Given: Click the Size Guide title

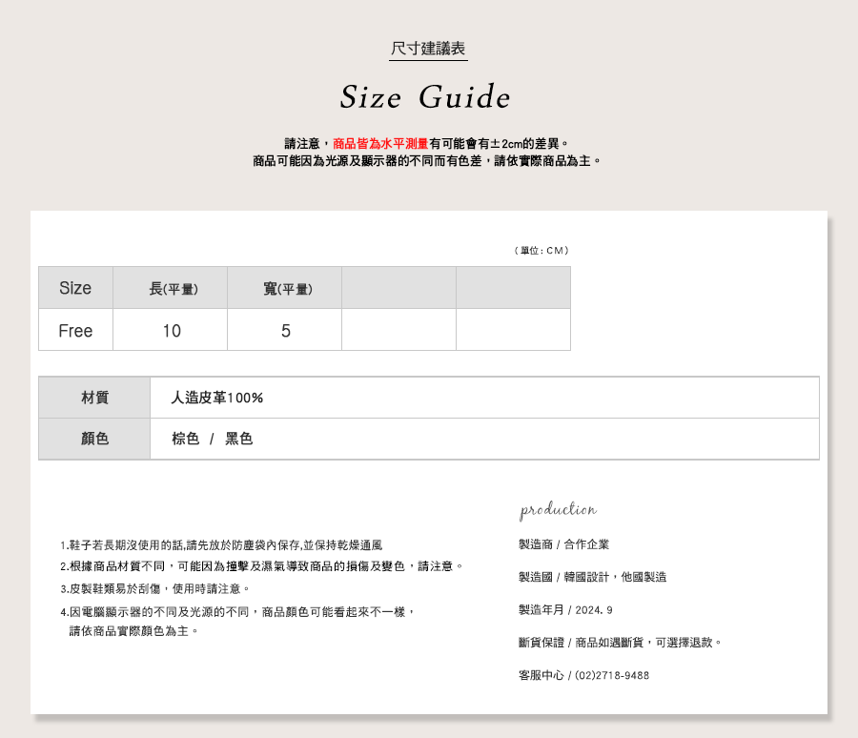Looking at the screenshot, I should (x=425, y=97).
